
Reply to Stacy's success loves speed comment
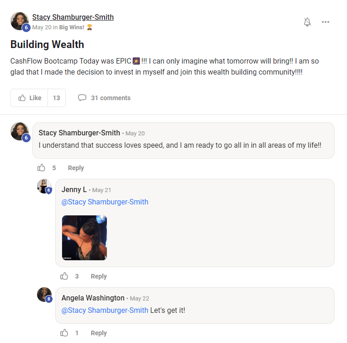coord(76,168)
